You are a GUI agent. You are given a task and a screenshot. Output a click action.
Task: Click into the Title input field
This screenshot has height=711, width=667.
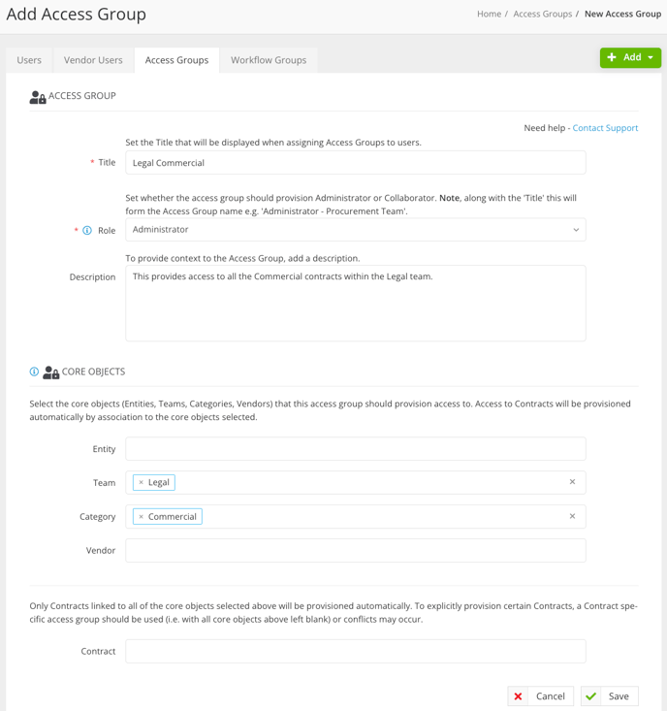[x=356, y=163]
